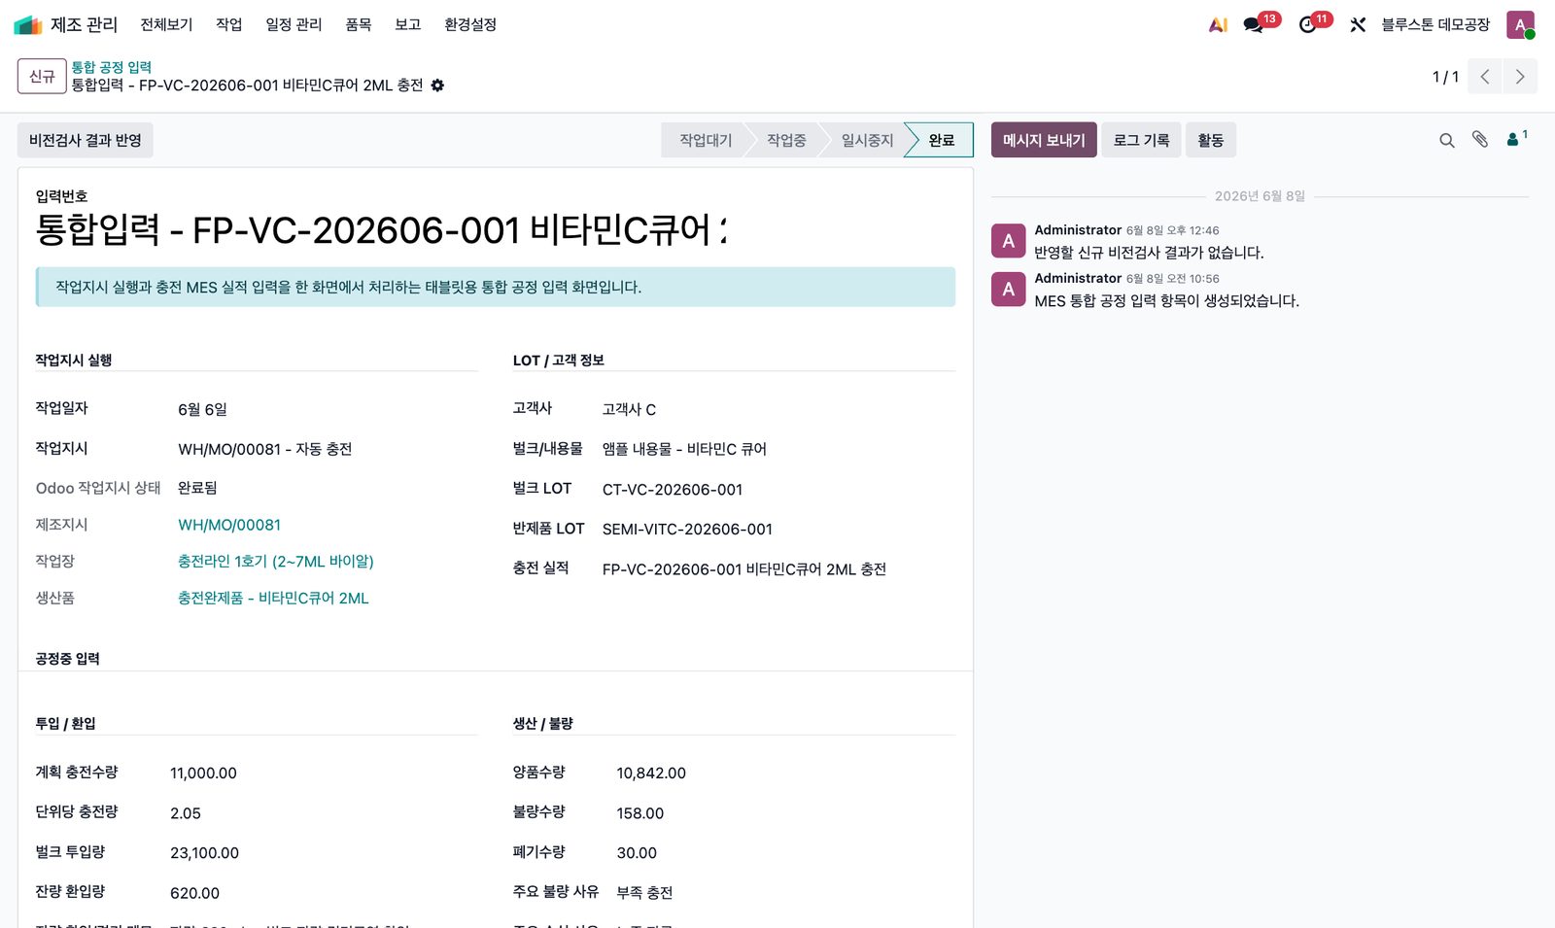
Task: Click the 계획 충전수량 value 11,000.00
Action: tap(203, 773)
